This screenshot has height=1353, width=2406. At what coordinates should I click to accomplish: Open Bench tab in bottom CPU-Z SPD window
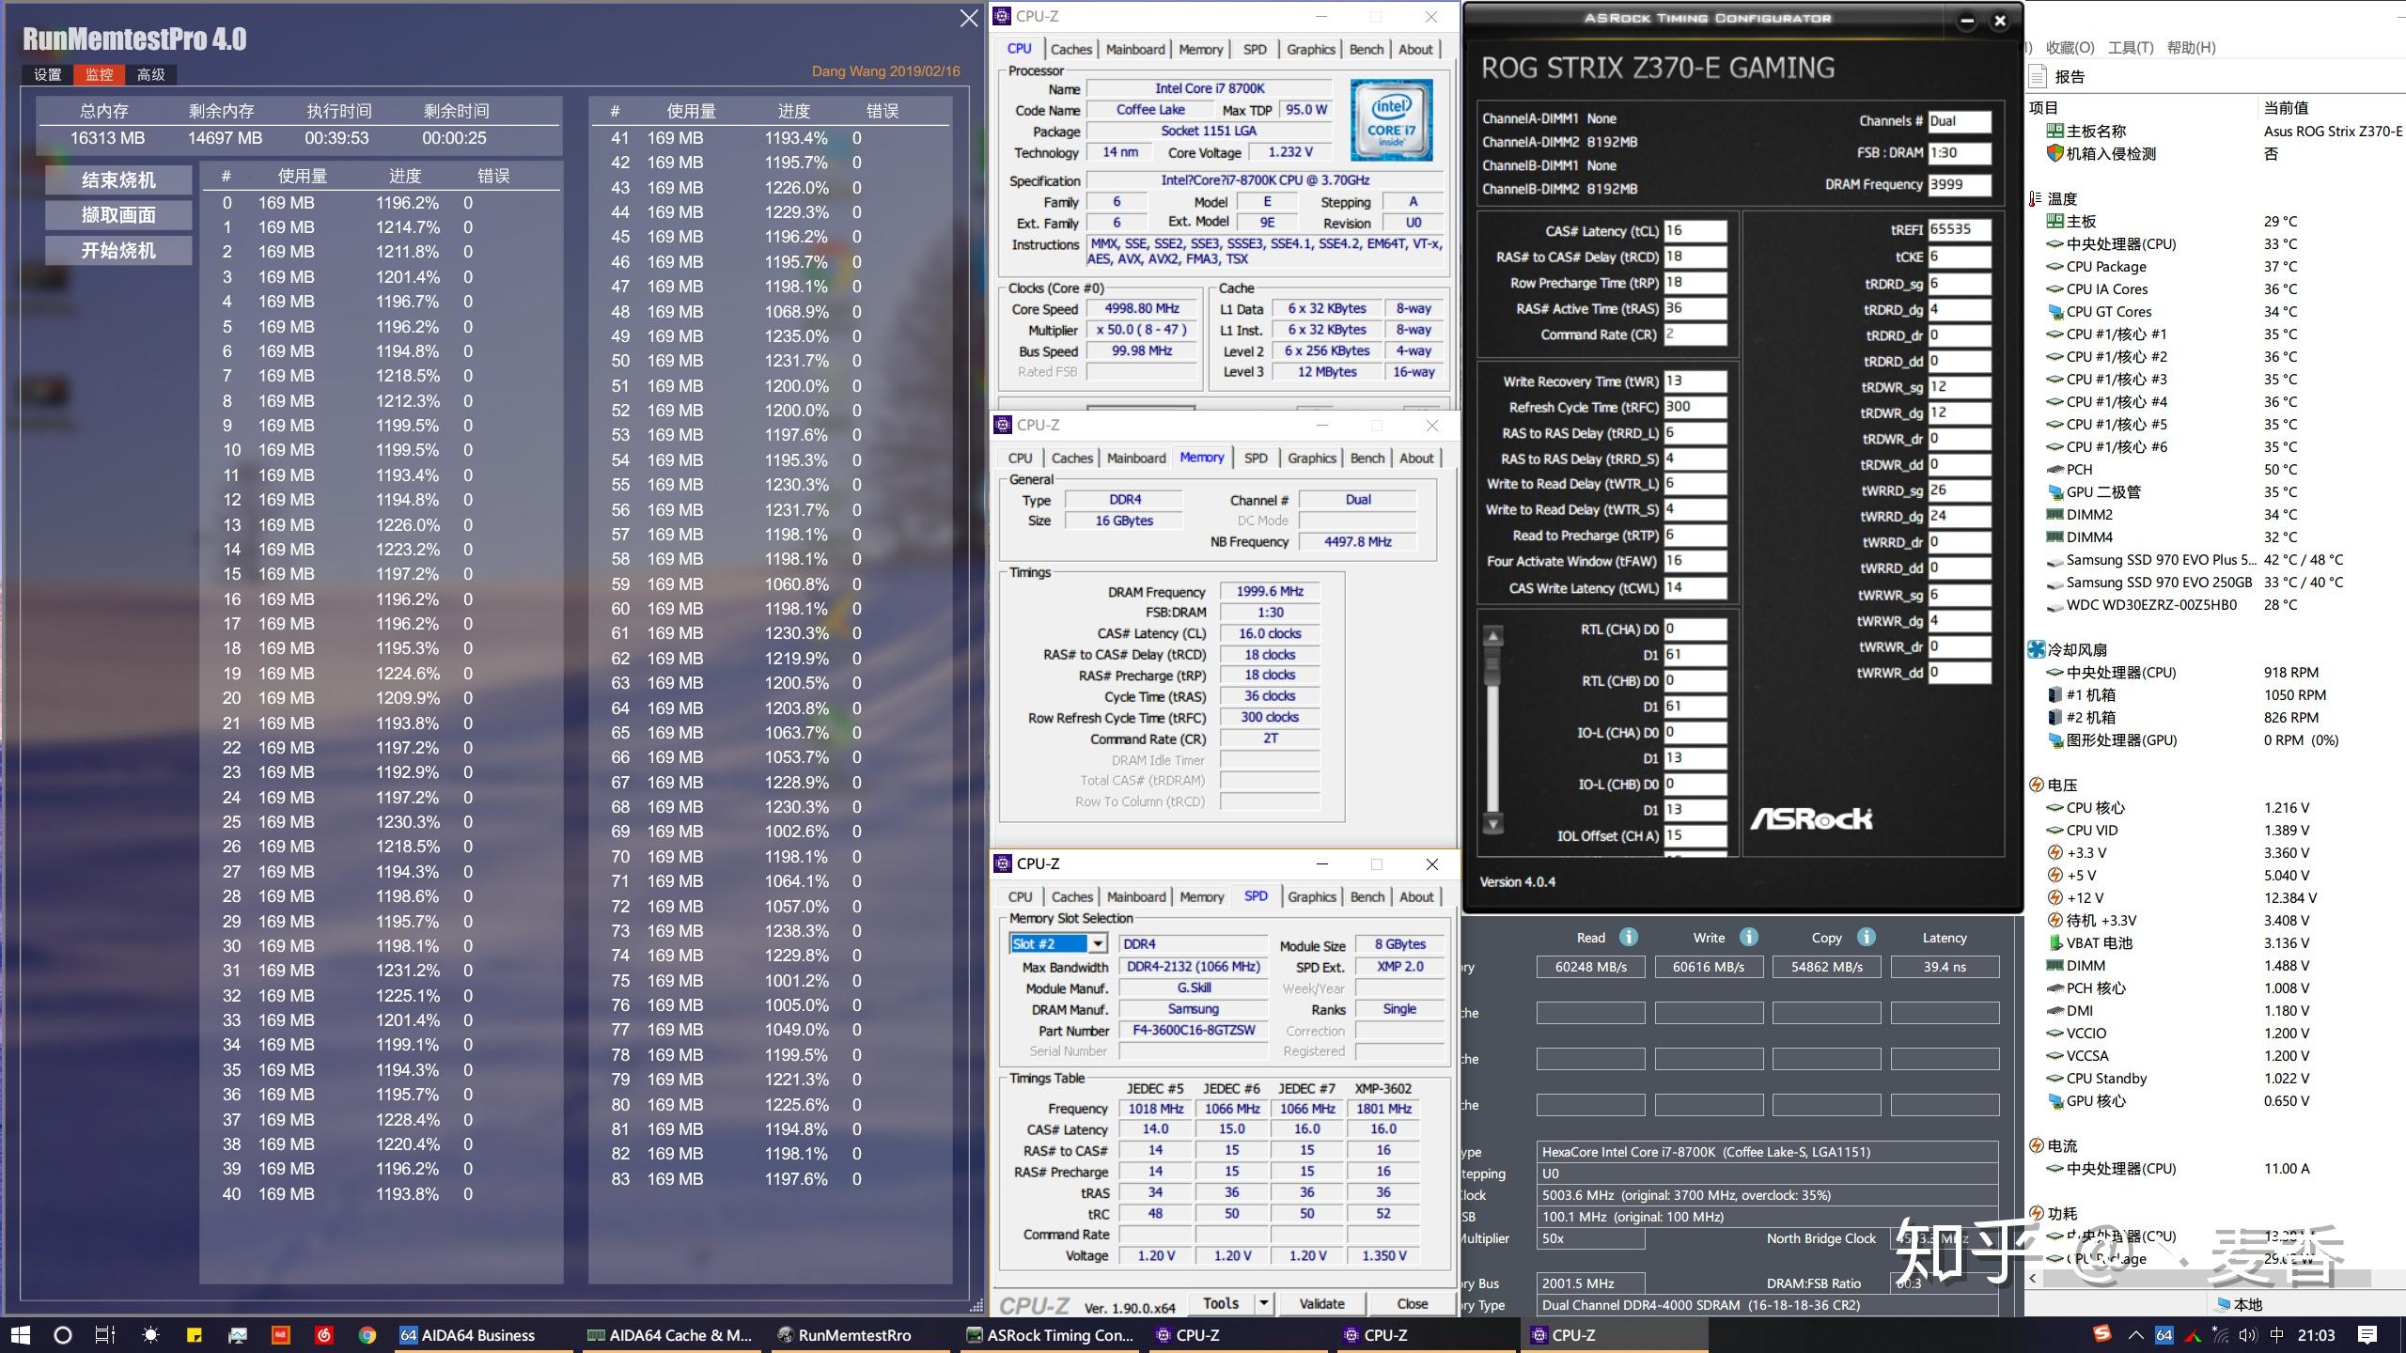(x=1367, y=896)
